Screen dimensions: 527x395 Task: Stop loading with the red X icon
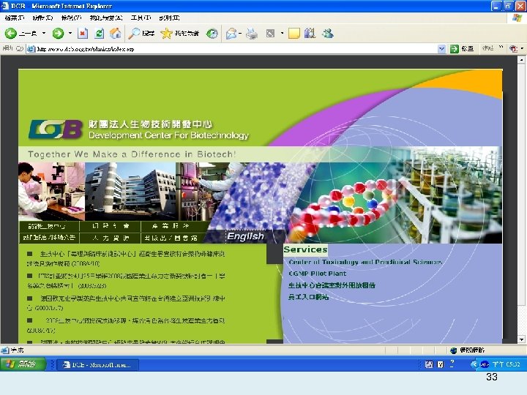point(83,33)
